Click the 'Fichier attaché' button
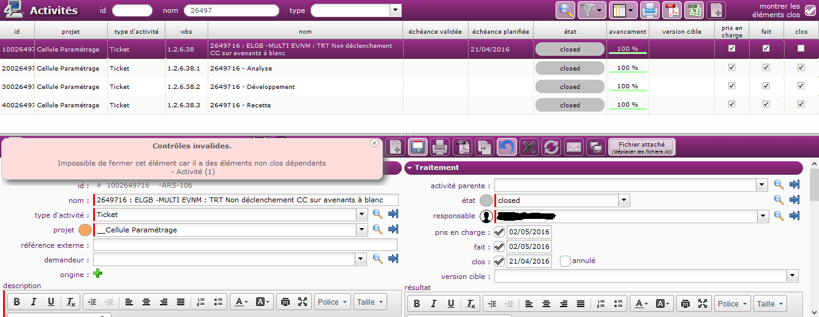This screenshot has width=819, height=317. [641, 147]
